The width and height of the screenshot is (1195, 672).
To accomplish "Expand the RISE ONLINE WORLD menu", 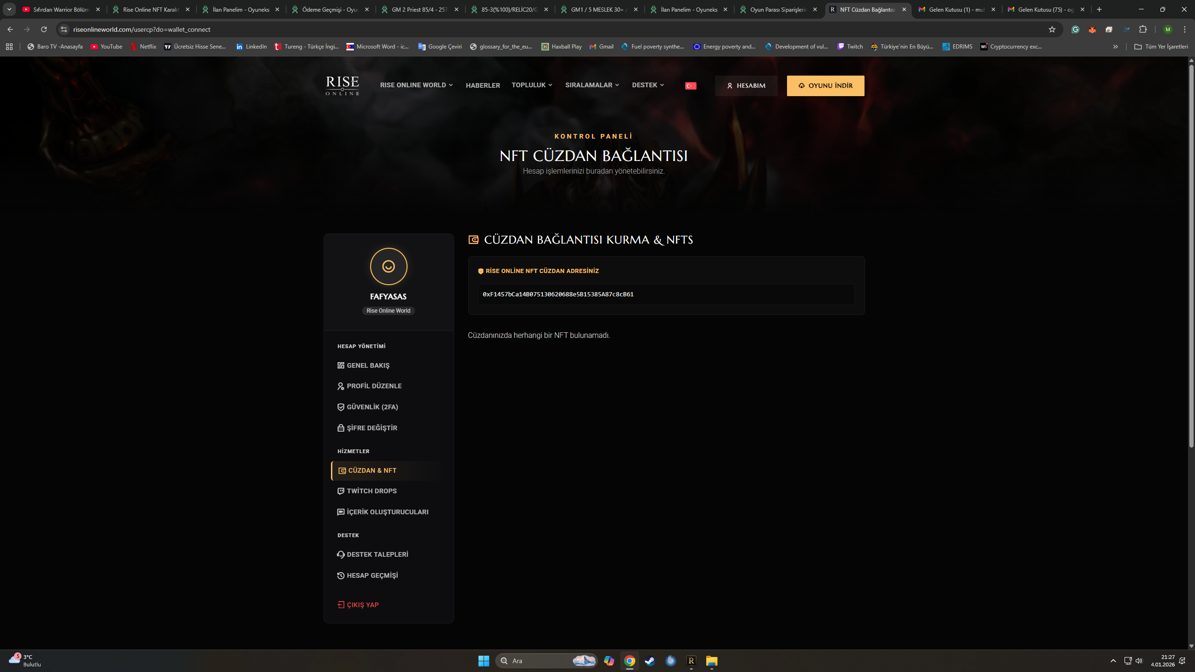I will (x=416, y=85).
